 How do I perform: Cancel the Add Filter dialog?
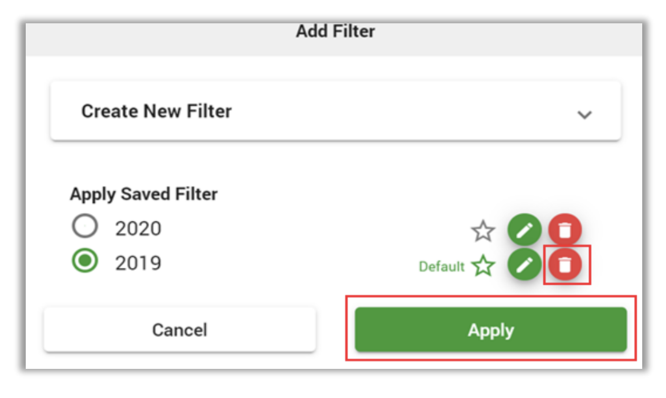click(x=180, y=330)
